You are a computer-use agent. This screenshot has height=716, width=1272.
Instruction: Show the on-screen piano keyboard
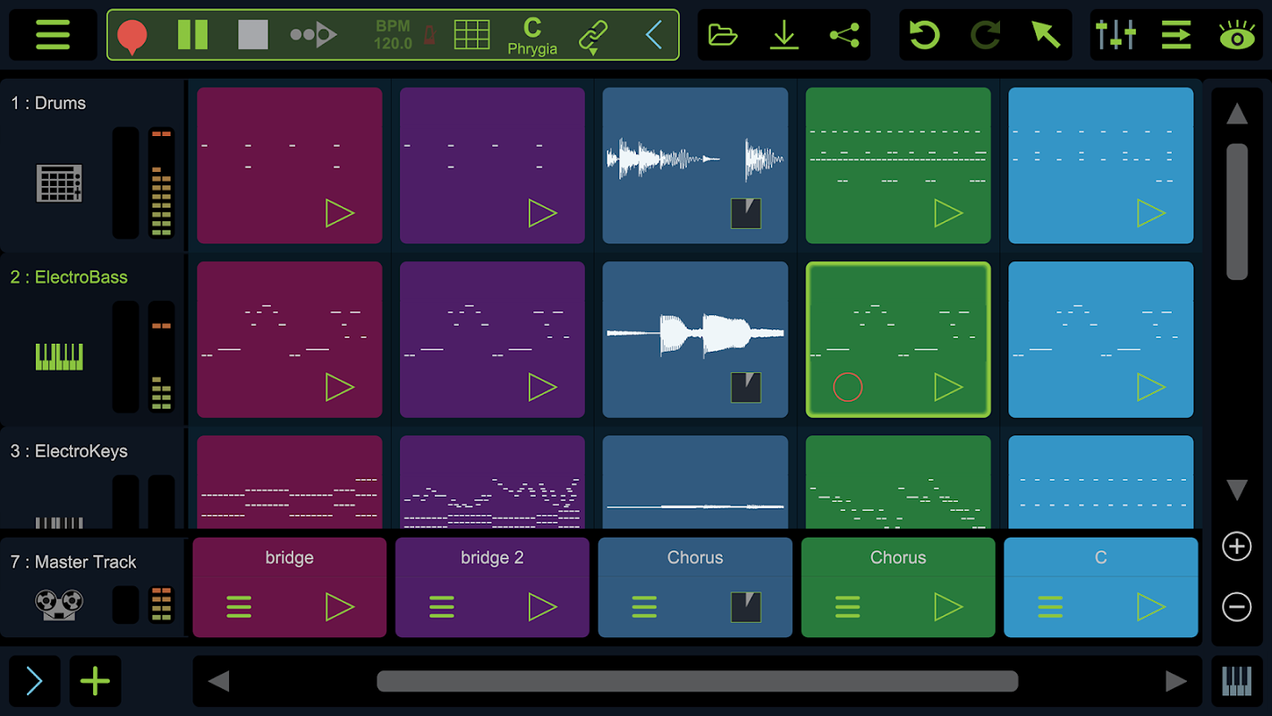[1237, 682]
